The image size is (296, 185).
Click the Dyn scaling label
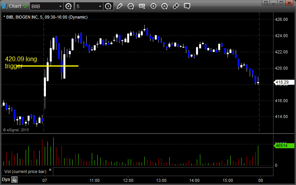click(6, 180)
